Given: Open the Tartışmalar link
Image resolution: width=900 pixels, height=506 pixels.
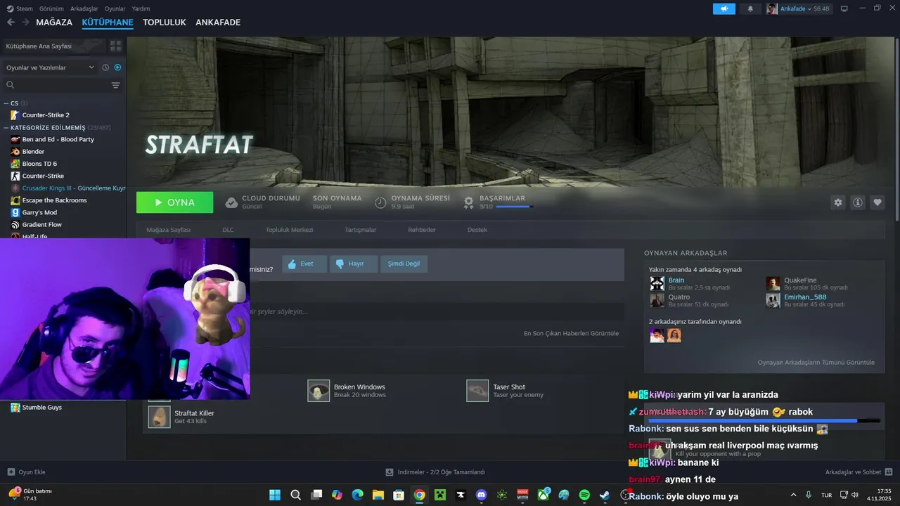Looking at the screenshot, I should click(361, 230).
